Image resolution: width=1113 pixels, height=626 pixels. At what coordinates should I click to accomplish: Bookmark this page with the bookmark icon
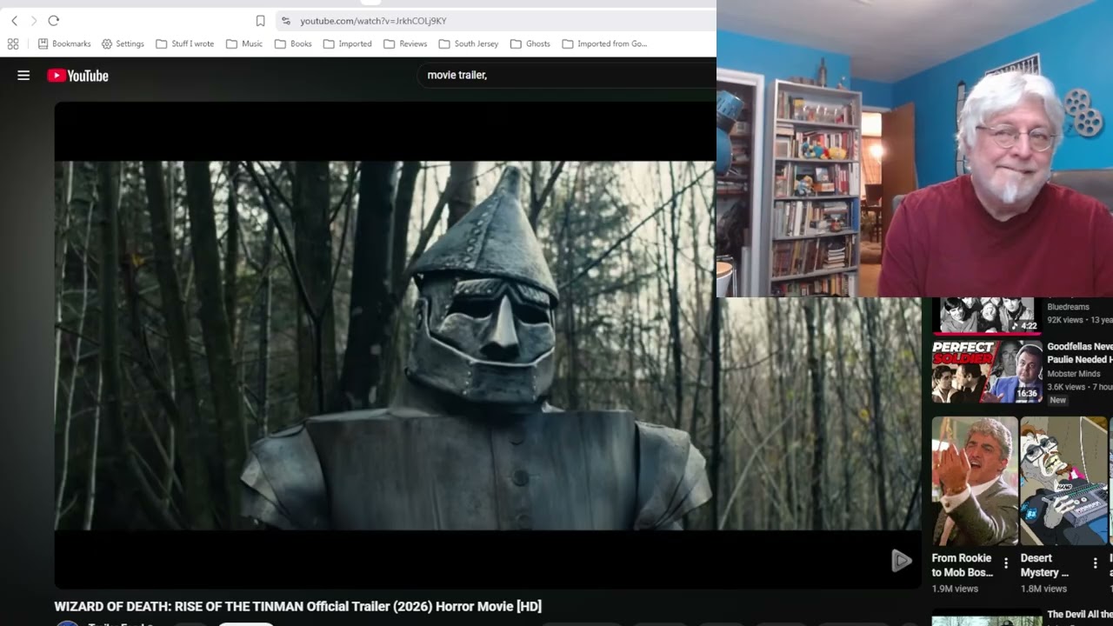coord(260,21)
